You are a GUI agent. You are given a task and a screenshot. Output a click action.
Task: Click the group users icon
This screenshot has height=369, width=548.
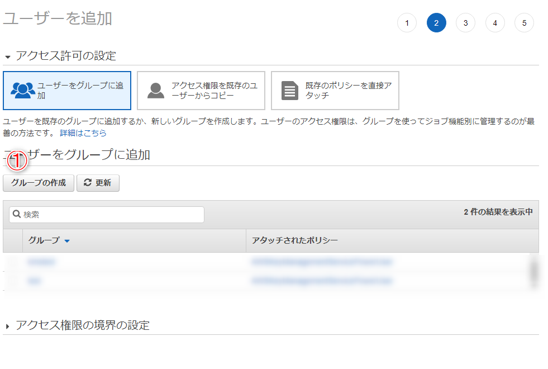23,91
